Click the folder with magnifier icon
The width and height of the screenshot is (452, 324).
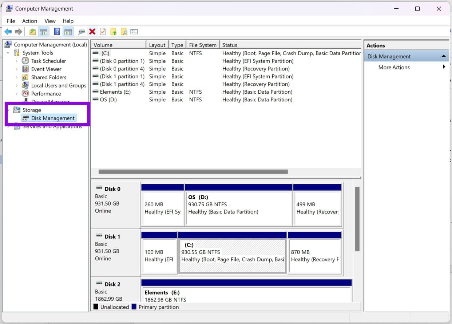(124, 32)
